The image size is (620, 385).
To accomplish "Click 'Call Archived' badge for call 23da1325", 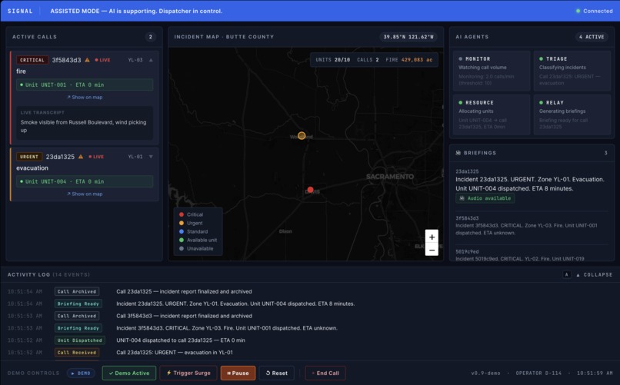I will pos(77,291).
